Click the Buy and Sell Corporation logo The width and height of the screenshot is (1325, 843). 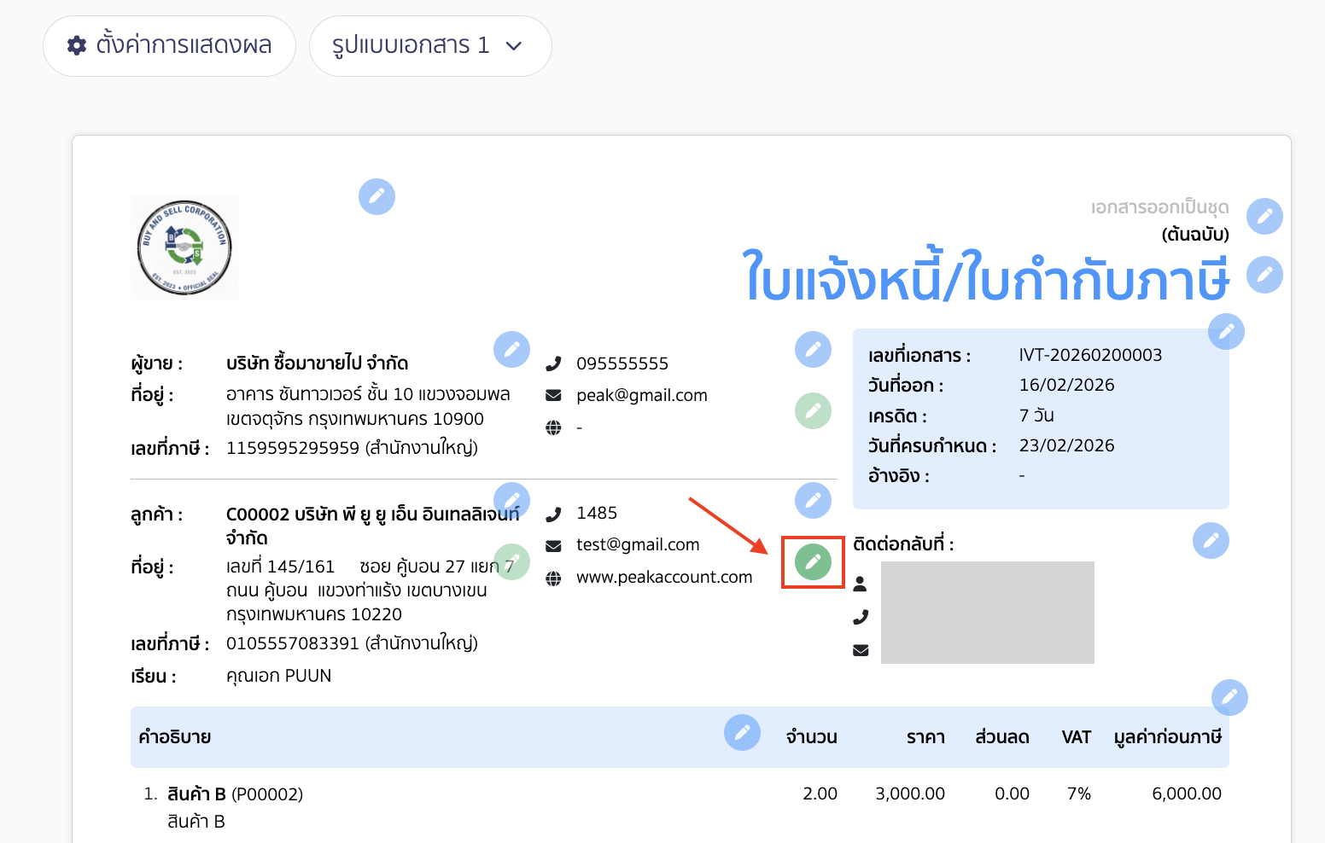coord(184,247)
